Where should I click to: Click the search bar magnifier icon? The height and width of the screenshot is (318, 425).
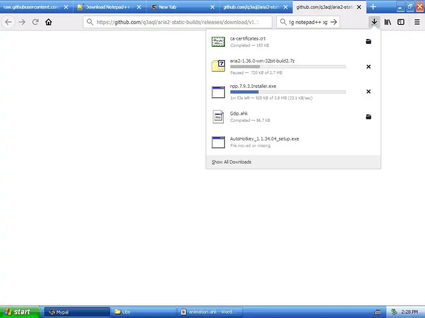(283, 22)
